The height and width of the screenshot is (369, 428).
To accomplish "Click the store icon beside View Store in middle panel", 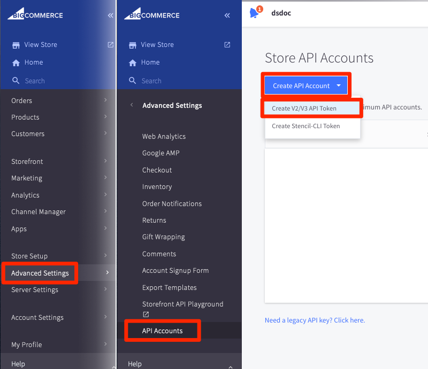I will point(133,45).
